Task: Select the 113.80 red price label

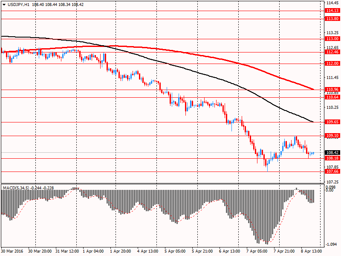Action: (332, 19)
